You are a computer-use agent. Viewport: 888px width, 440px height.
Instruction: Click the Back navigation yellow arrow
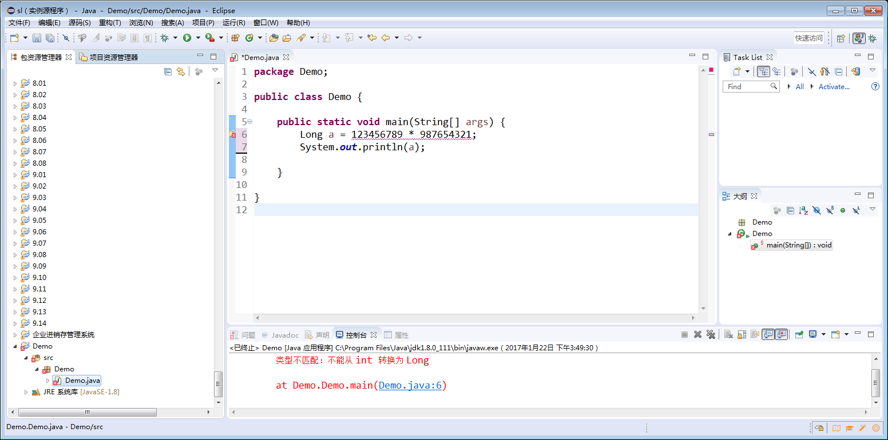pos(386,38)
